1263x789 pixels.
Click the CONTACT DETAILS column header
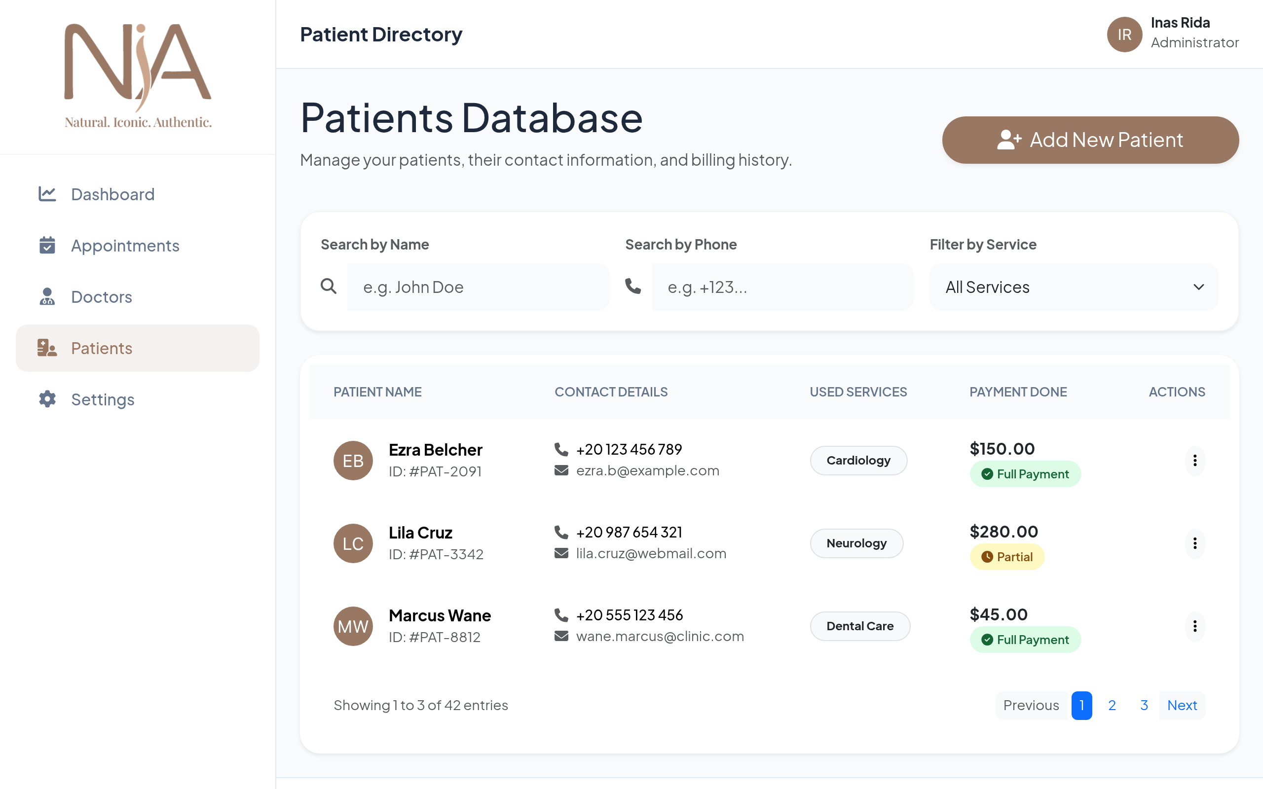[x=611, y=392]
